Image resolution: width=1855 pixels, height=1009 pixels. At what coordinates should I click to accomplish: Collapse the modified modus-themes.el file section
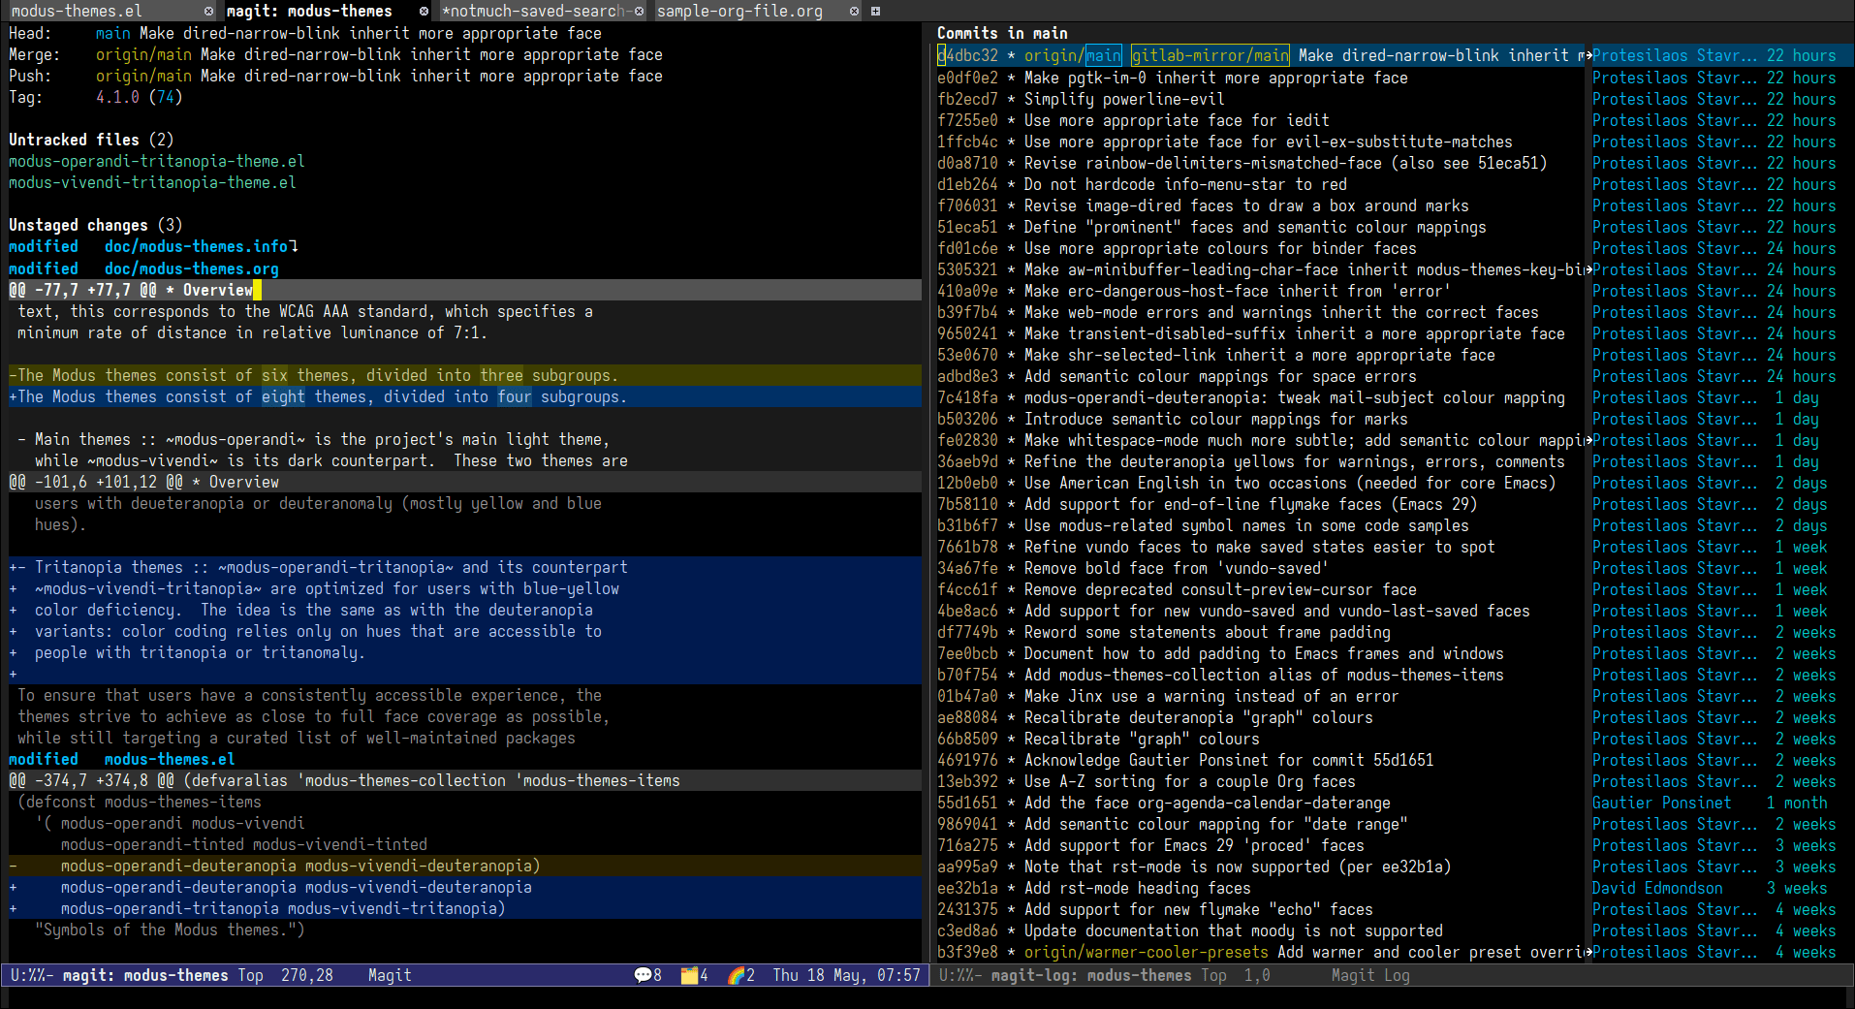pyautogui.click(x=122, y=759)
